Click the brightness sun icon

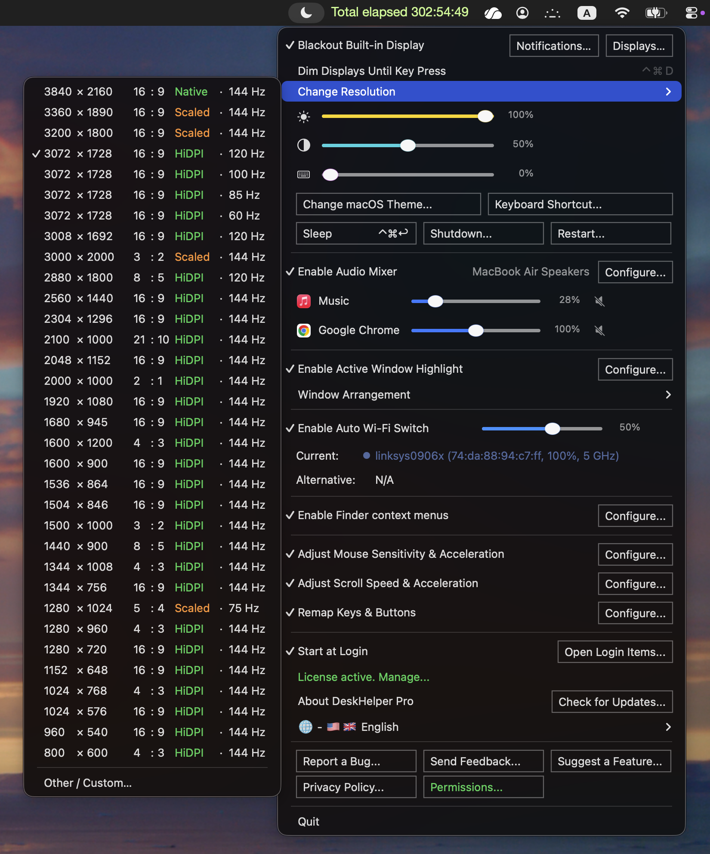coord(304,117)
